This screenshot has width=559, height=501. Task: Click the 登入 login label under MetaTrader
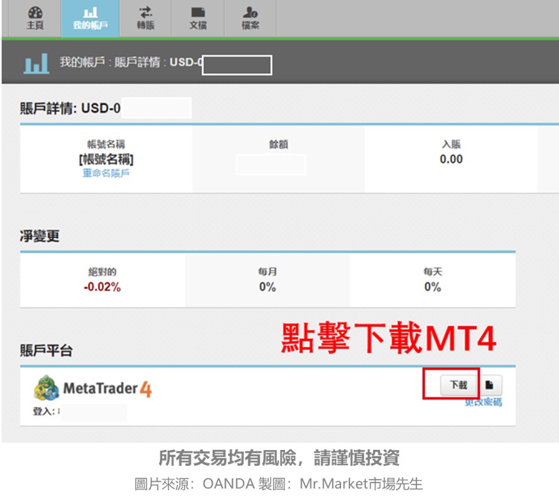(x=43, y=412)
